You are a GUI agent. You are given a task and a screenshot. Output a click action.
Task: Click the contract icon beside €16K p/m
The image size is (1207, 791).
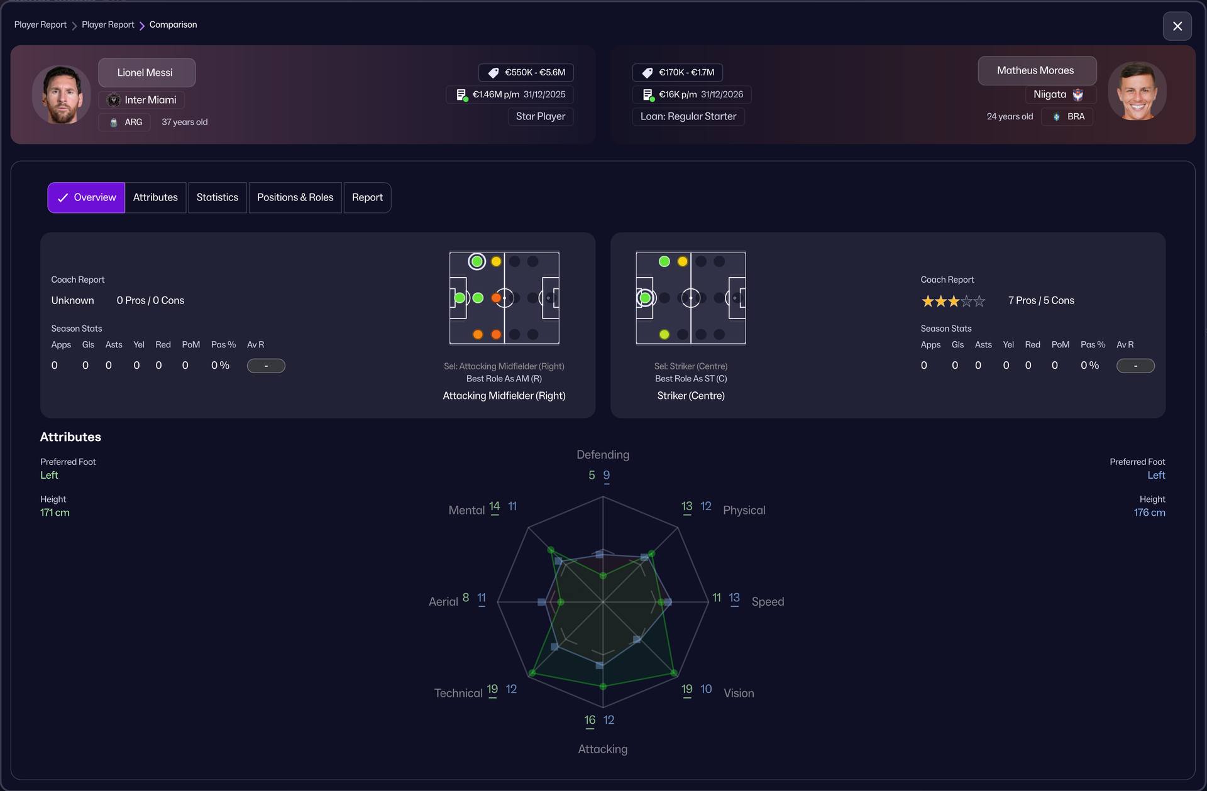648,95
